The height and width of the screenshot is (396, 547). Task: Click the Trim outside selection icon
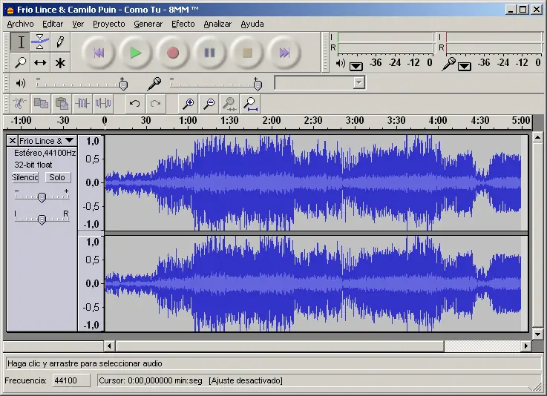[x=82, y=104]
